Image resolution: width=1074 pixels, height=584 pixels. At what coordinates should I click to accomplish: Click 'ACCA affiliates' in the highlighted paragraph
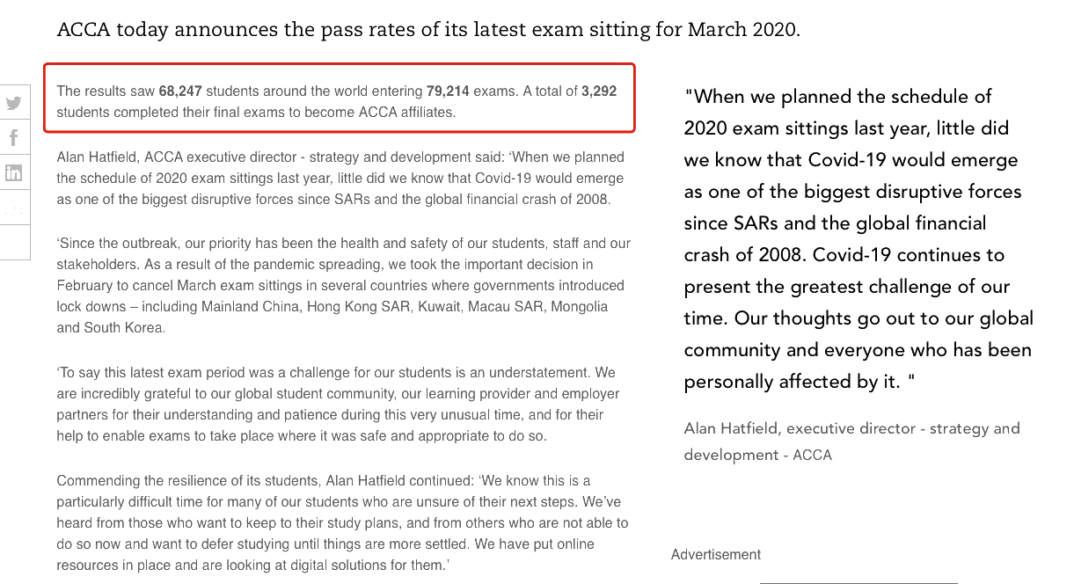(406, 113)
